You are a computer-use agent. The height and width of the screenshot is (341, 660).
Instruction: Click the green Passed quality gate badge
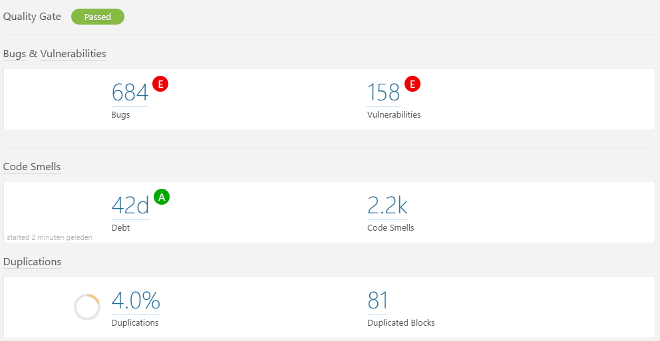97,17
